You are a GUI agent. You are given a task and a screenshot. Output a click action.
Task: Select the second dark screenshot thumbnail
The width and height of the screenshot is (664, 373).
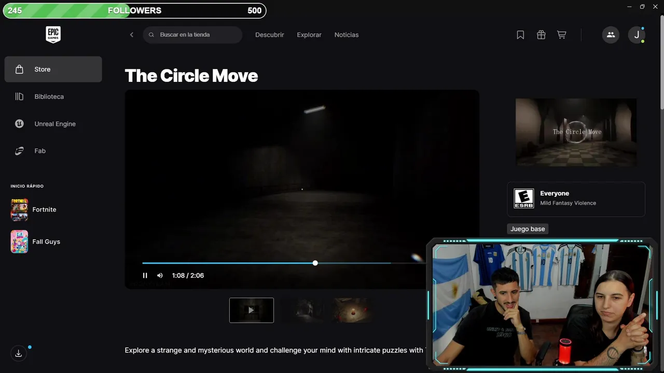pos(303,310)
